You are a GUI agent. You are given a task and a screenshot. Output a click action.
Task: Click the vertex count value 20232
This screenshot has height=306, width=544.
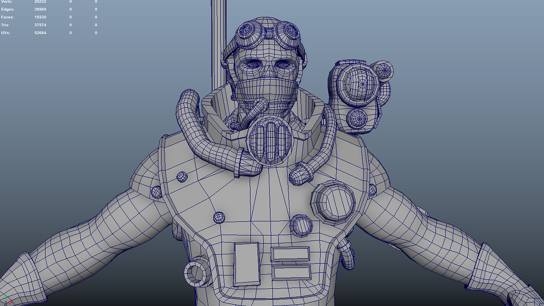click(x=40, y=2)
